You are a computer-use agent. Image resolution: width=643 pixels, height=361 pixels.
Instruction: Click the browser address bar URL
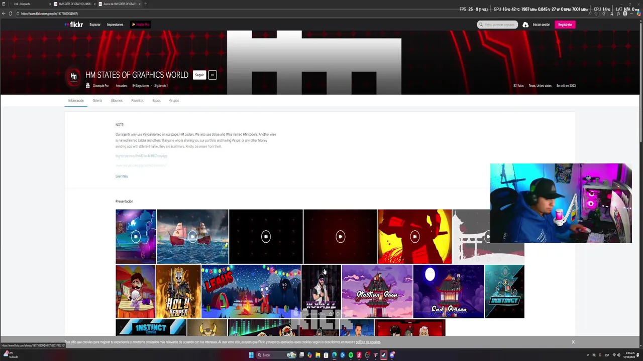click(49, 14)
